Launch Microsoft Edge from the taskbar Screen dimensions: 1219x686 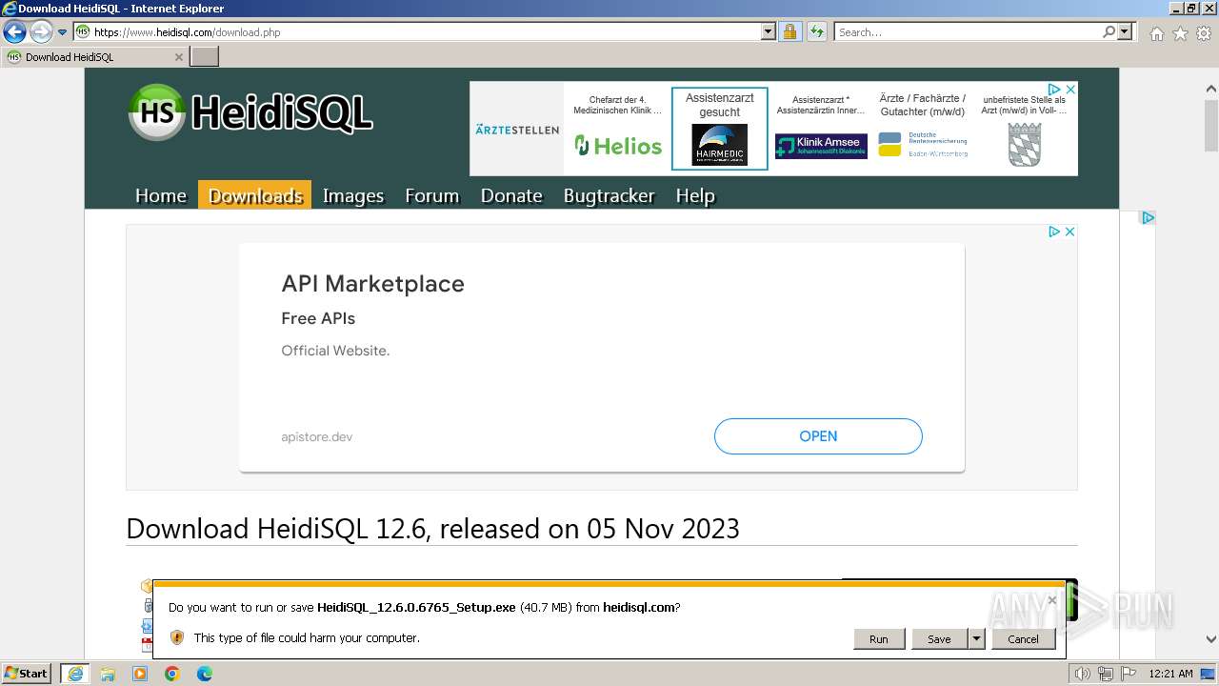click(205, 674)
